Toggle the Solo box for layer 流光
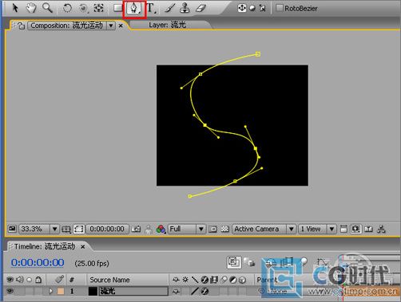The image size is (401, 302). pos(30,291)
